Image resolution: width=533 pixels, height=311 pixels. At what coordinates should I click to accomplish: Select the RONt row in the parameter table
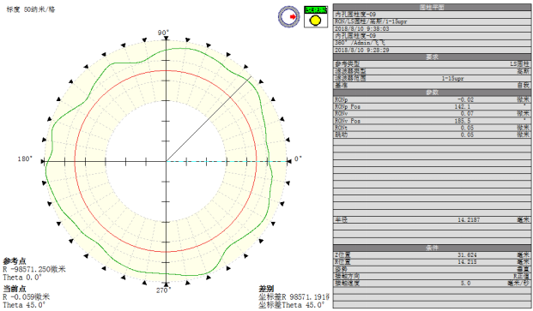(x=432, y=128)
